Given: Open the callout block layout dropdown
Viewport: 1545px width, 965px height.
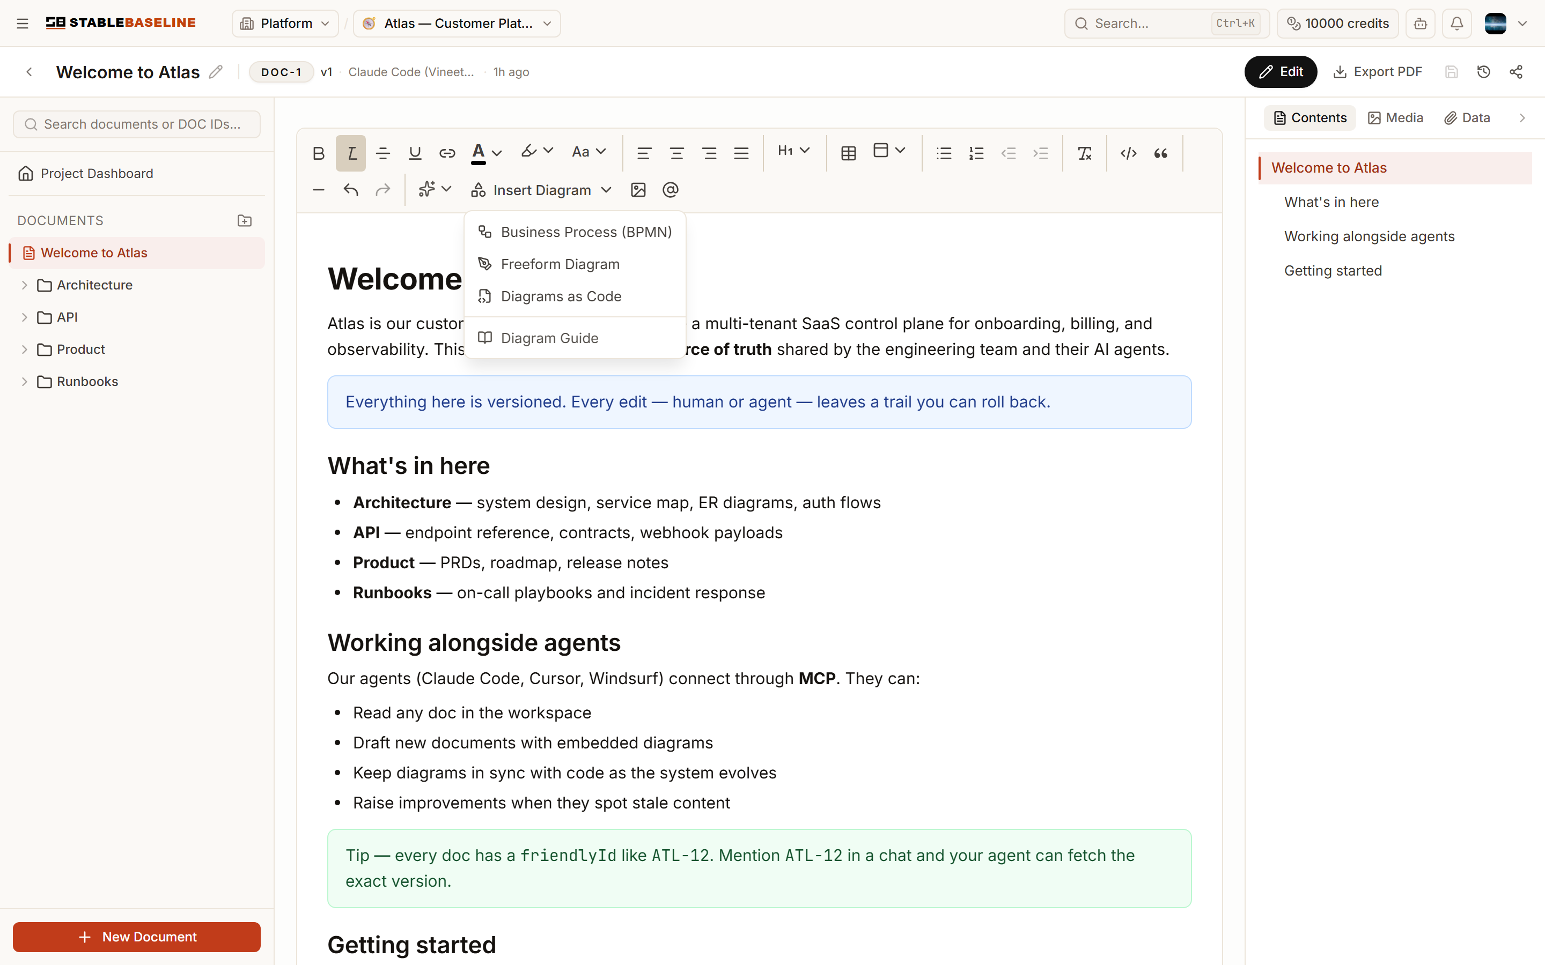Looking at the screenshot, I should click(x=889, y=151).
